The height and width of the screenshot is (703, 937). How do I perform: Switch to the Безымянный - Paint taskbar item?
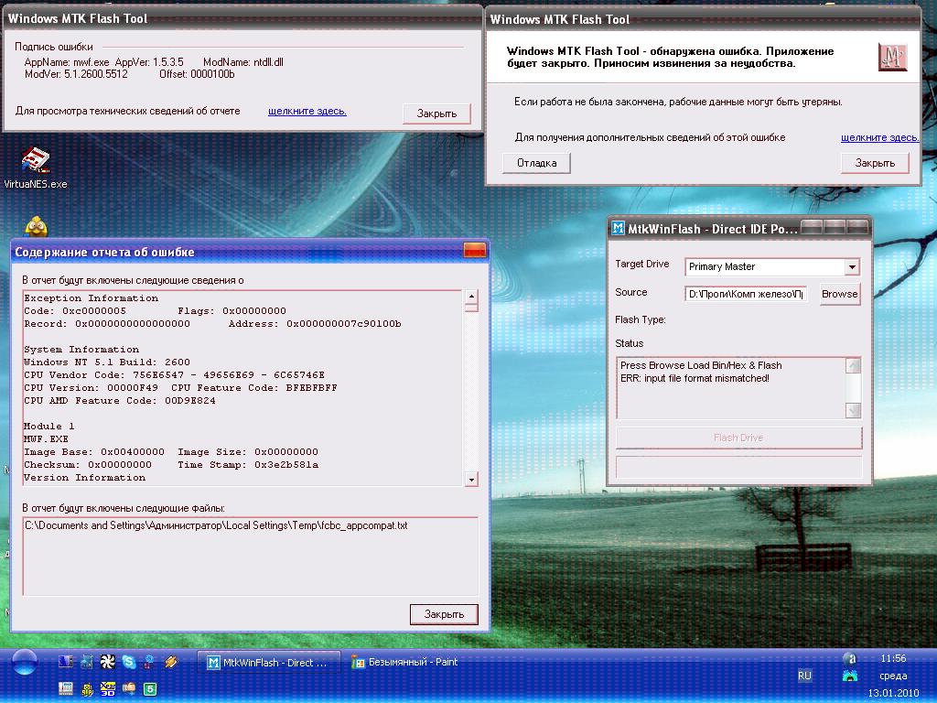tap(405, 662)
